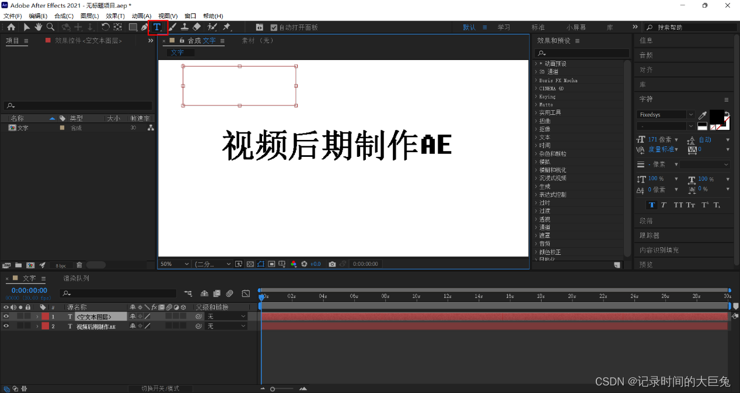Open the 文件(F) menu
The width and height of the screenshot is (740, 393).
pos(13,16)
